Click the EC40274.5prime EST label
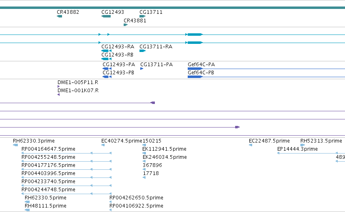The height and width of the screenshot is (212, 345). pos(122,141)
